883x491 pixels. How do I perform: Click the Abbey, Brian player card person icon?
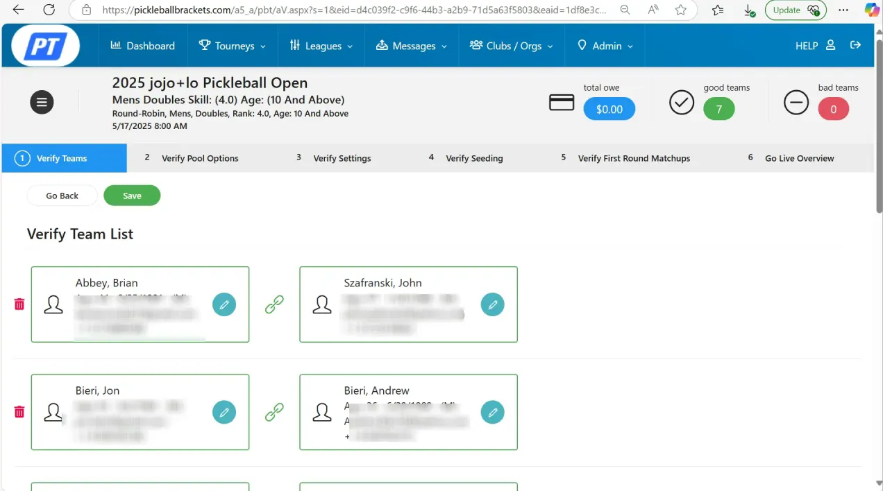(x=53, y=304)
